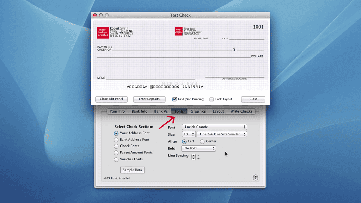Select the Bank Address Font radio button
Viewport: 361px width, 203px height.
[116, 140]
